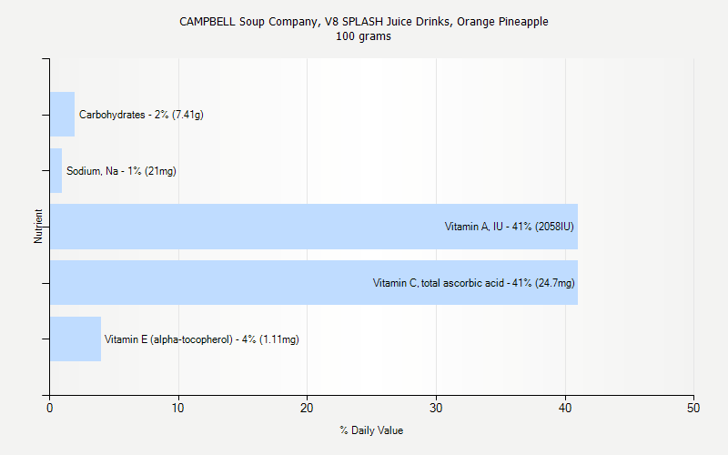Select the 'Carbohydrates - 2% (7.41g)' label

tap(141, 115)
